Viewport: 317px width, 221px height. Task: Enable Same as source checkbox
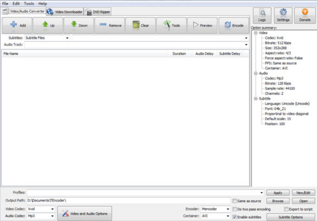[235, 201]
